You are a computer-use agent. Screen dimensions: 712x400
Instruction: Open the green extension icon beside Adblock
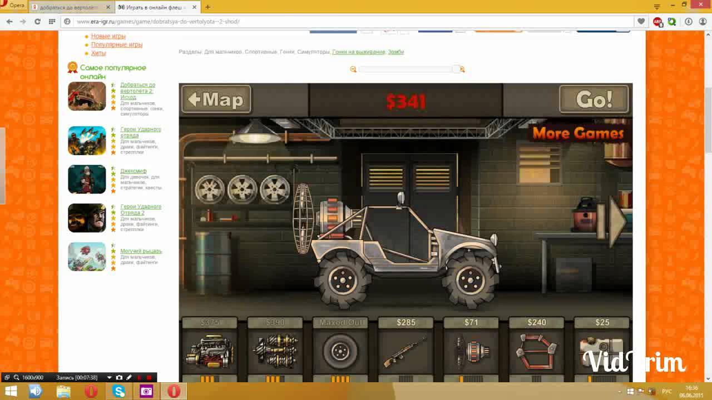pos(672,22)
